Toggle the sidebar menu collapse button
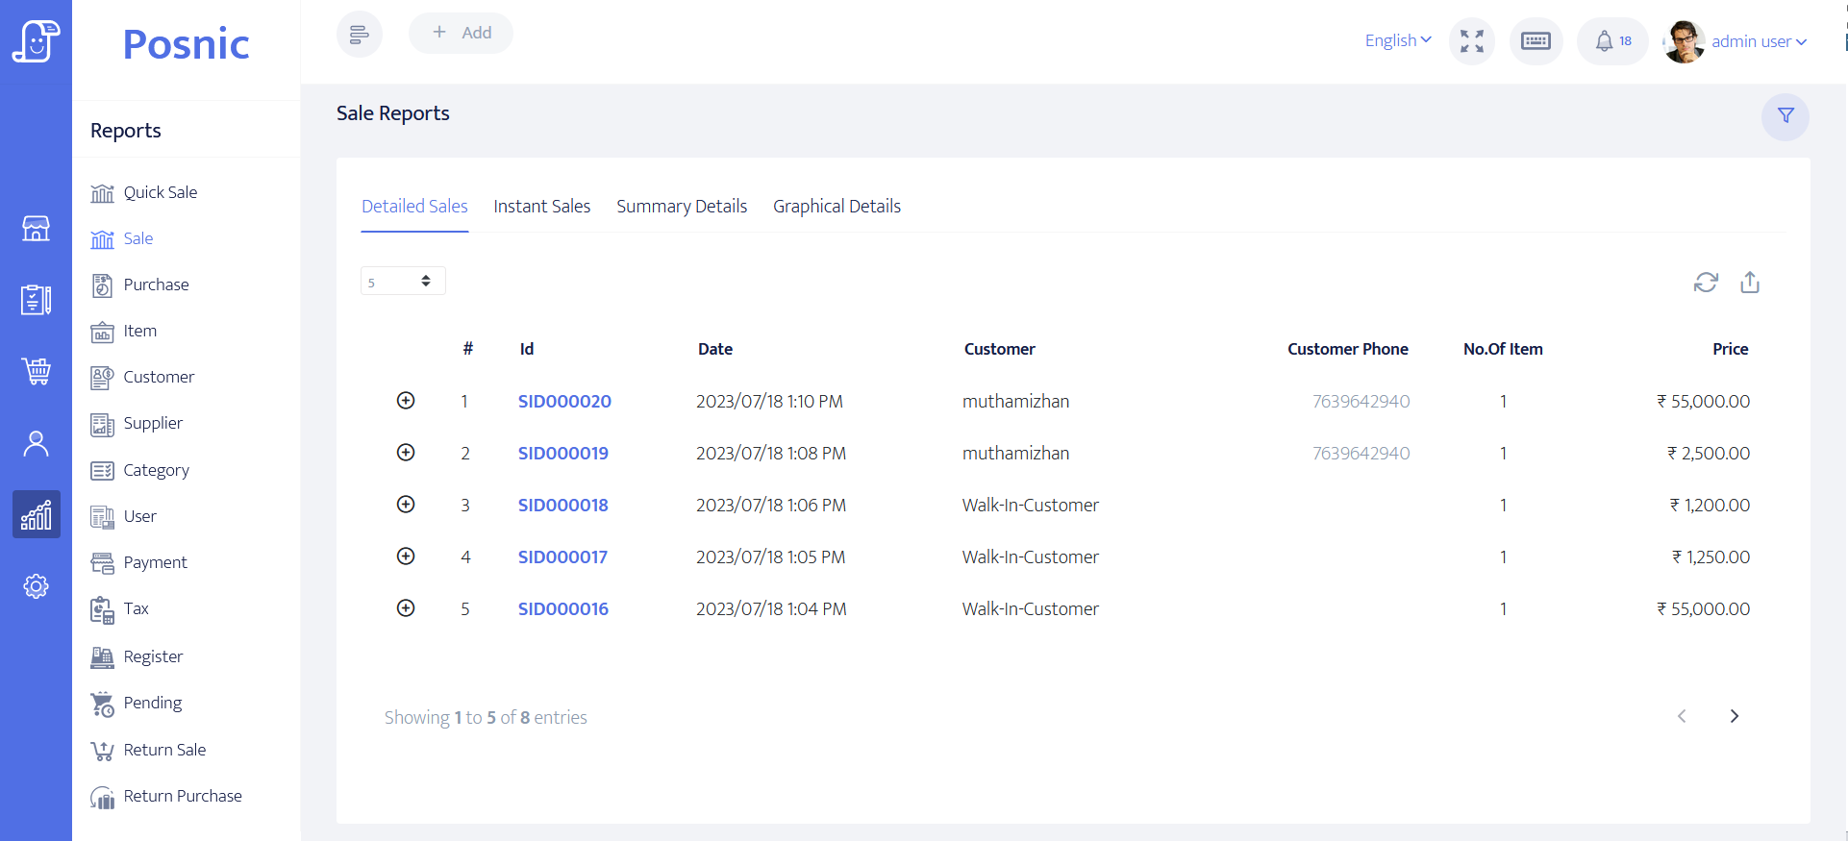The image size is (1848, 841). tap(359, 35)
